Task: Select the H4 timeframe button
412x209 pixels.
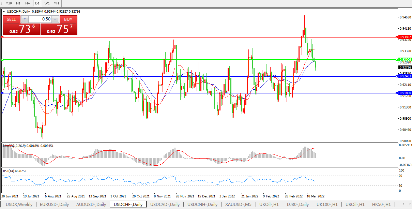Action: [28, 3]
